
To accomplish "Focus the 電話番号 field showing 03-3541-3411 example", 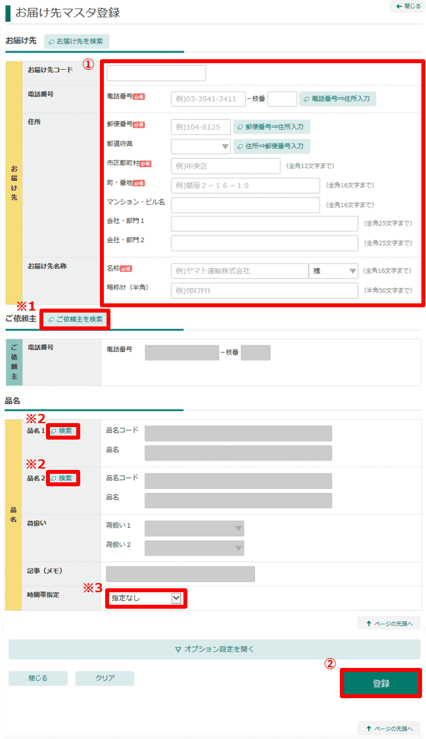I will (208, 99).
